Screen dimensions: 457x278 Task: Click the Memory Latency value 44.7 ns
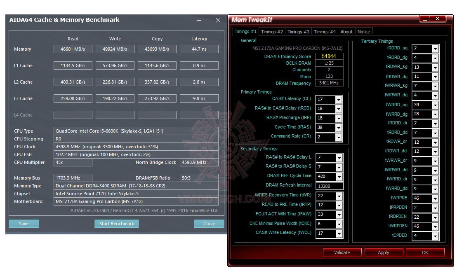pos(199,49)
